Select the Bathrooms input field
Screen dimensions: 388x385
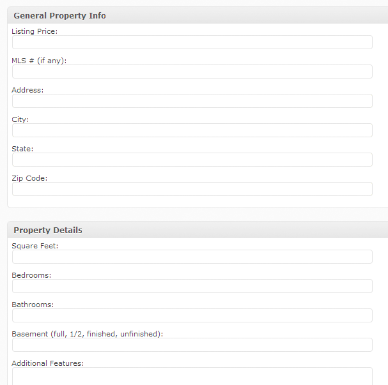click(x=192, y=316)
